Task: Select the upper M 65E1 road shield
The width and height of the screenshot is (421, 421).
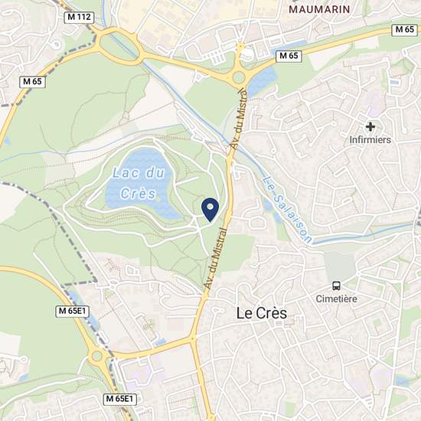Action: click(72, 312)
